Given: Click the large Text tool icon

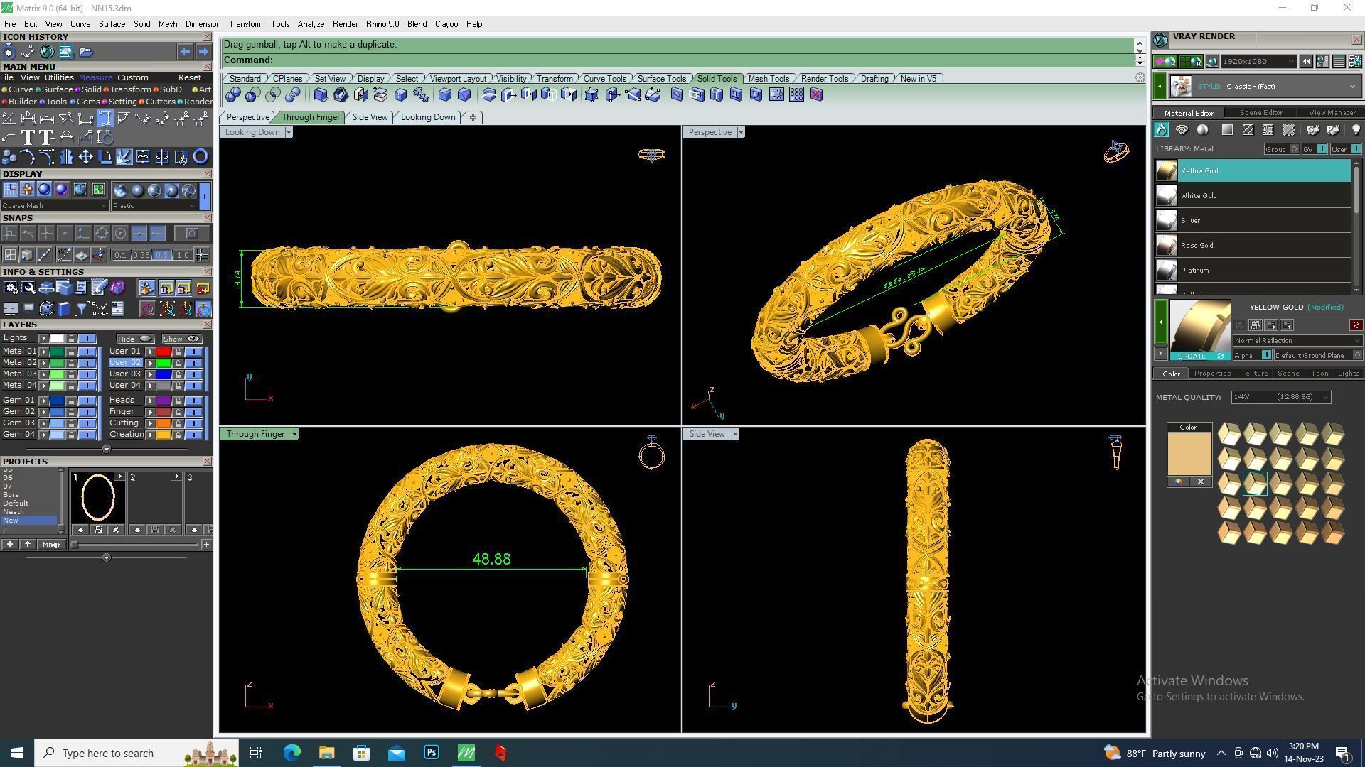Looking at the screenshot, I should pyautogui.click(x=28, y=137).
